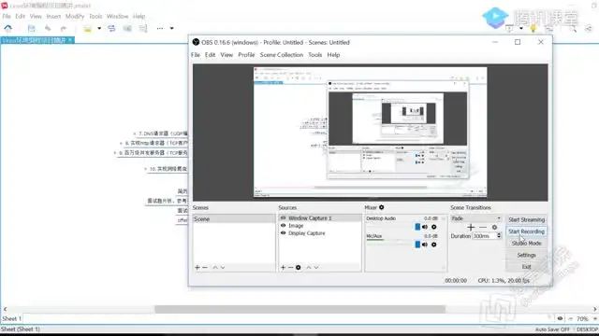Image resolution: width=599 pixels, height=336 pixels.
Task: Remove the scene transition with the minus icon
Action: click(483, 228)
